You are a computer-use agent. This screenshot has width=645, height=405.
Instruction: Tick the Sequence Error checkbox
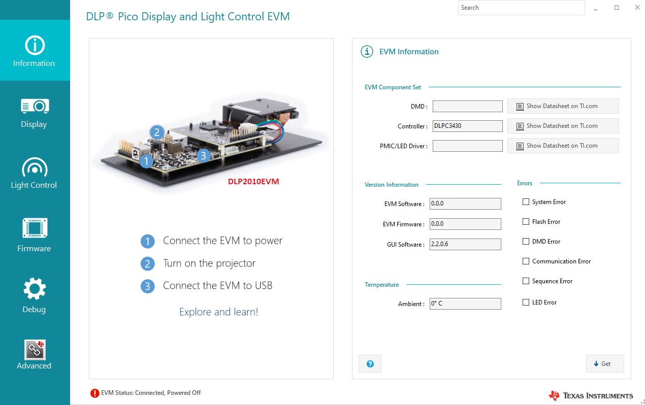click(526, 281)
